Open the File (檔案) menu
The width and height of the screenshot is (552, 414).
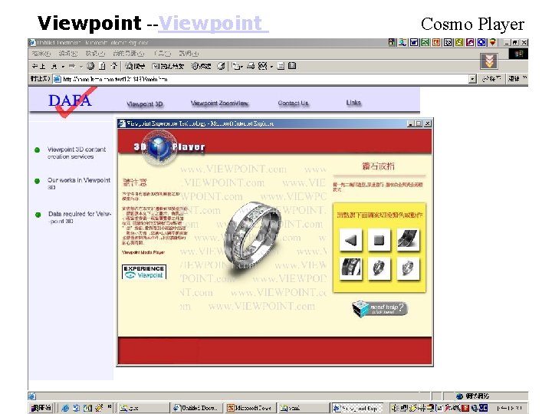pyautogui.click(x=41, y=54)
